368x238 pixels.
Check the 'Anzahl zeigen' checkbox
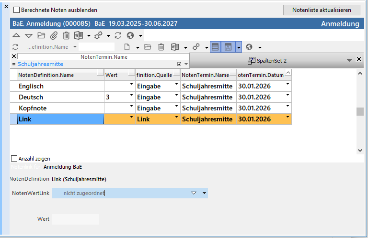[x=14, y=159]
